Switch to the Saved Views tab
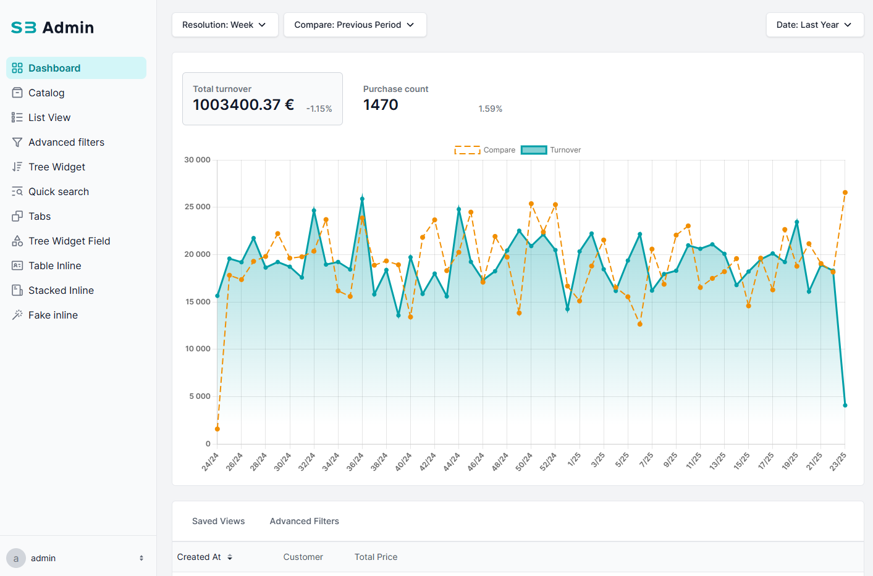Screen dimensions: 873x576 (218, 521)
